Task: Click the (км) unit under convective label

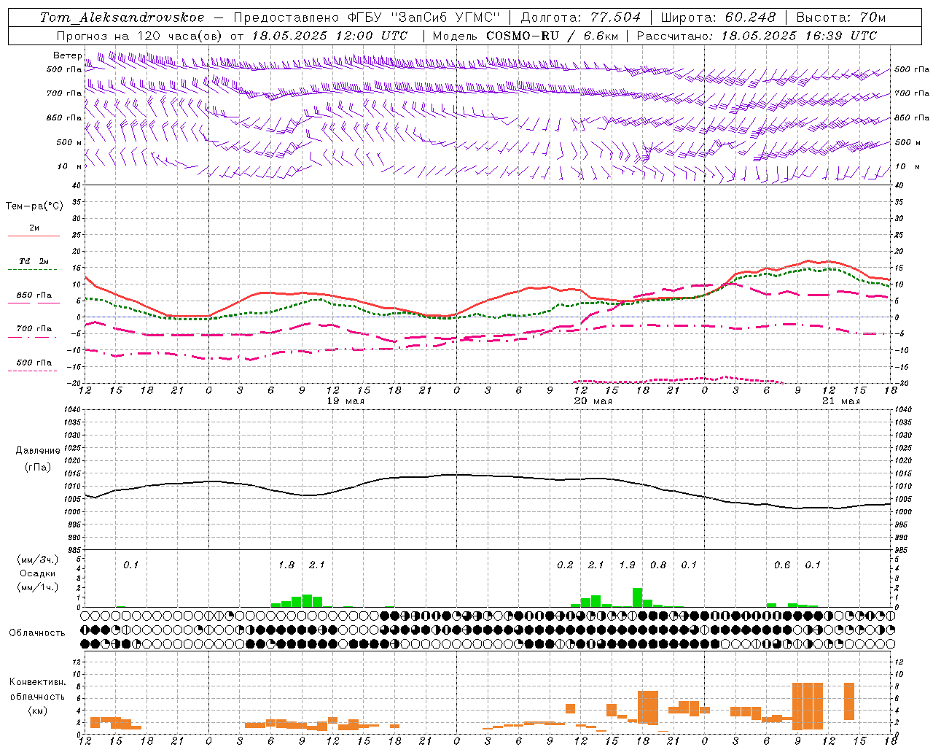Action: coord(37,711)
